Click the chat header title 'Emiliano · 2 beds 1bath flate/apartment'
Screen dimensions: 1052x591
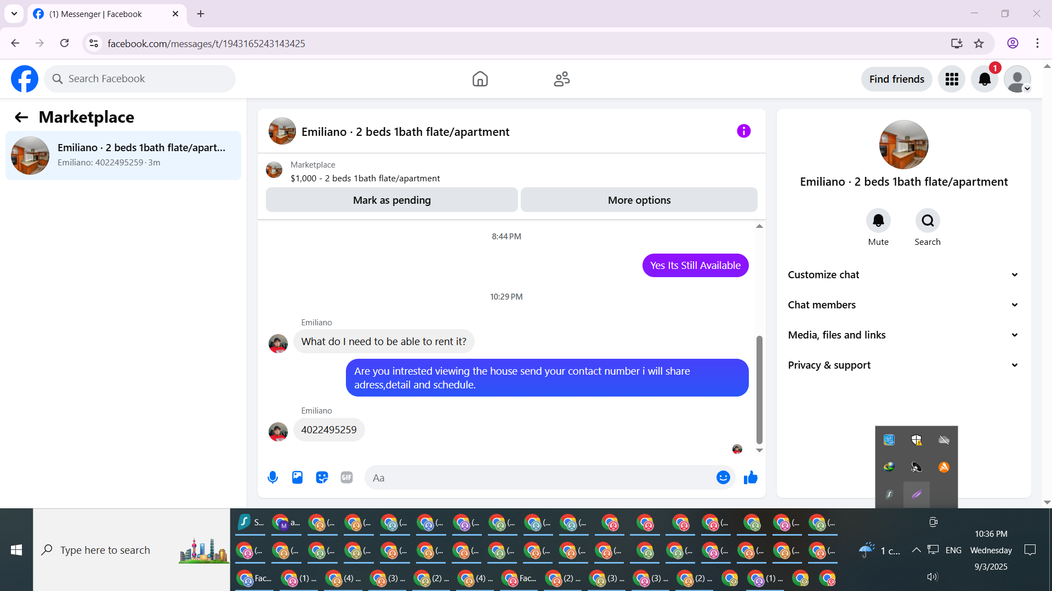tap(405, 132)
